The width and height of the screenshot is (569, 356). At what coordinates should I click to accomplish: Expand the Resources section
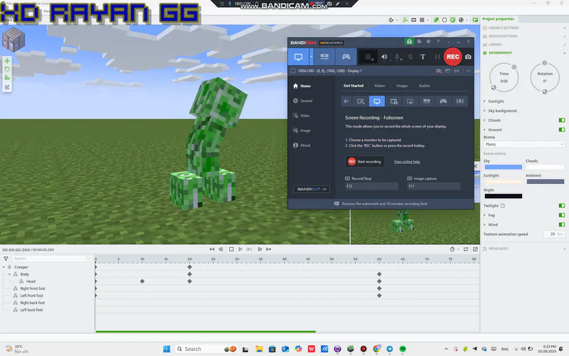[x=524, y=249]
